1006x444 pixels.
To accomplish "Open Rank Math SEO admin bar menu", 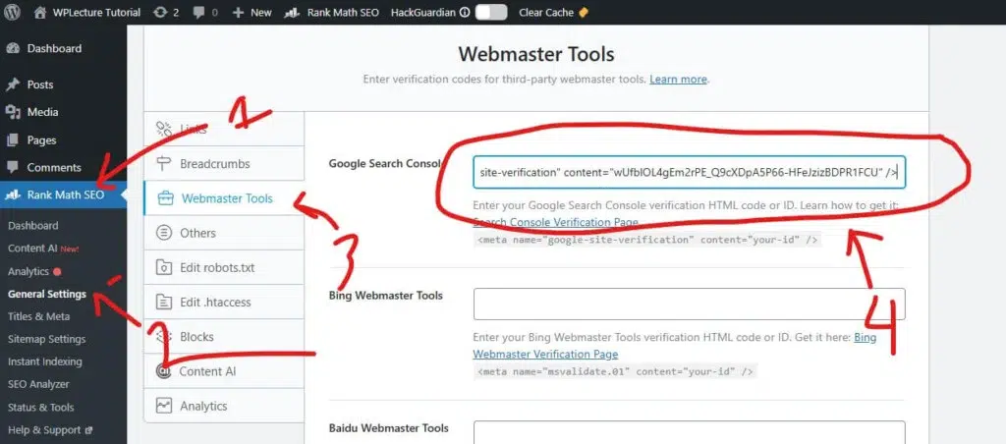I will click(330, 13).
